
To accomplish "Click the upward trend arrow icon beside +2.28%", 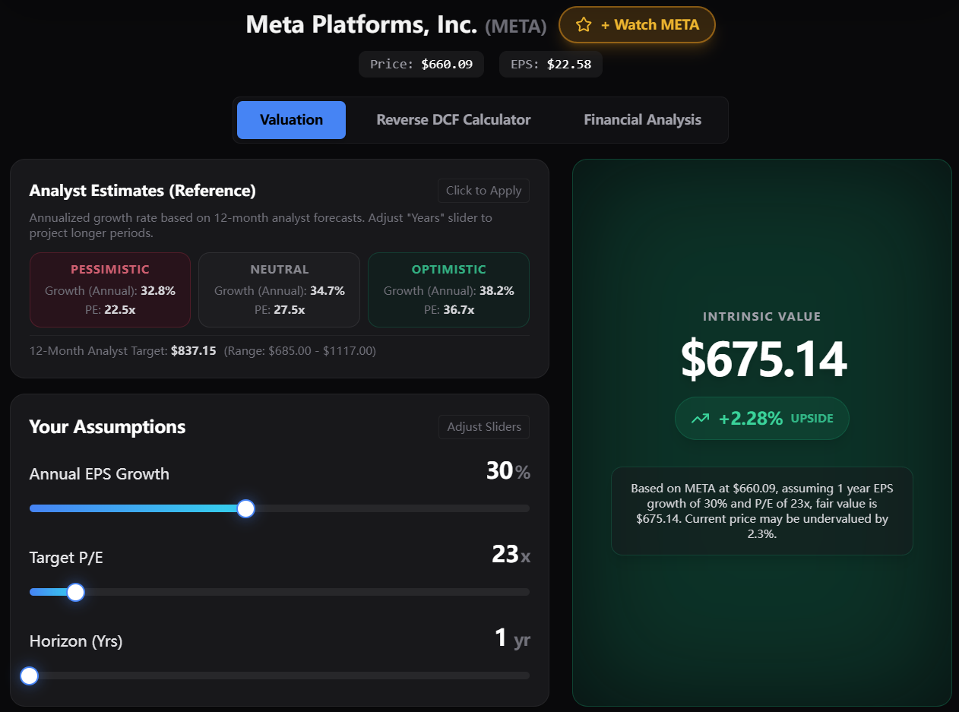I will 700,419.
